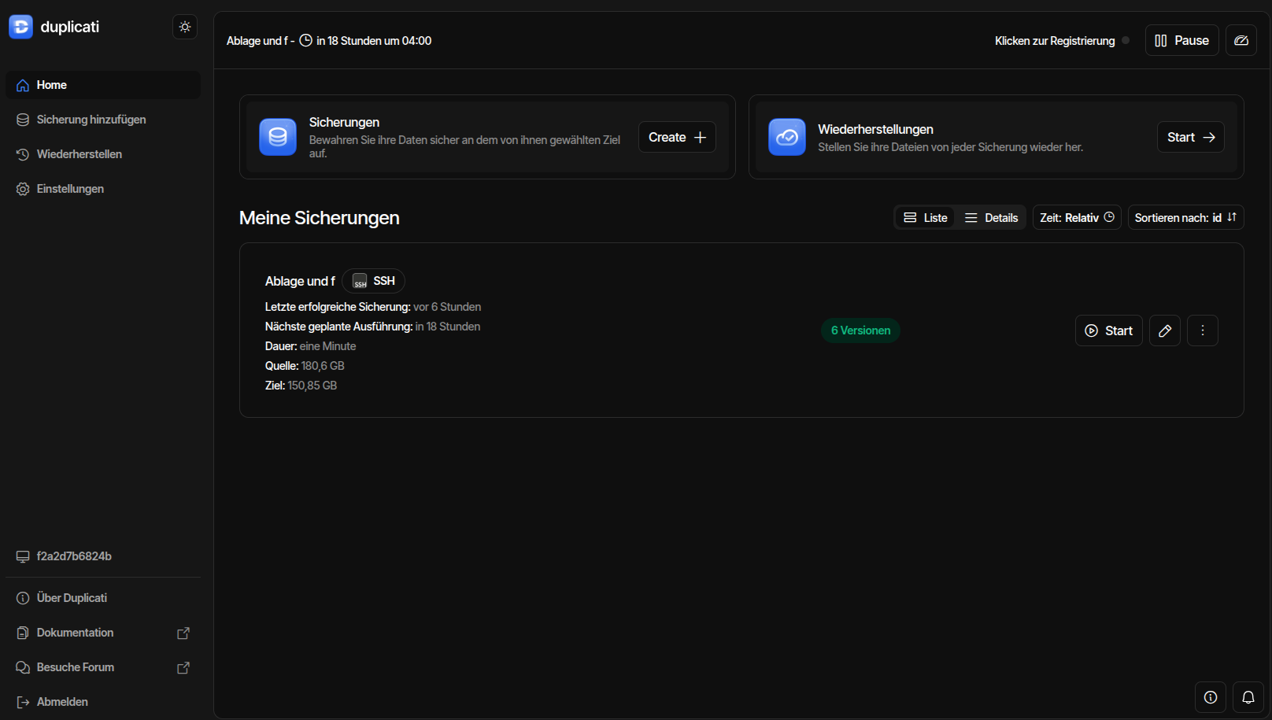Click backup name 'Ablage und f' in the list
The height and width of the screenshot is (720, 1272).
[300, 281]
